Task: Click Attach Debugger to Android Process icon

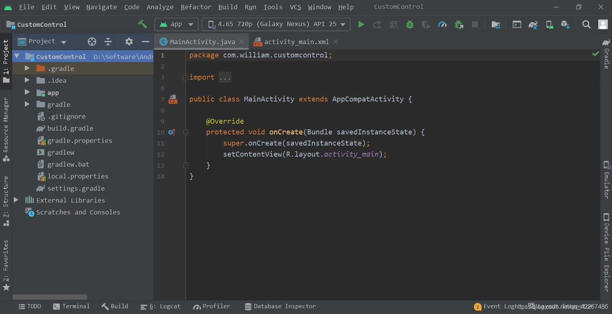Action: [459, 25]
